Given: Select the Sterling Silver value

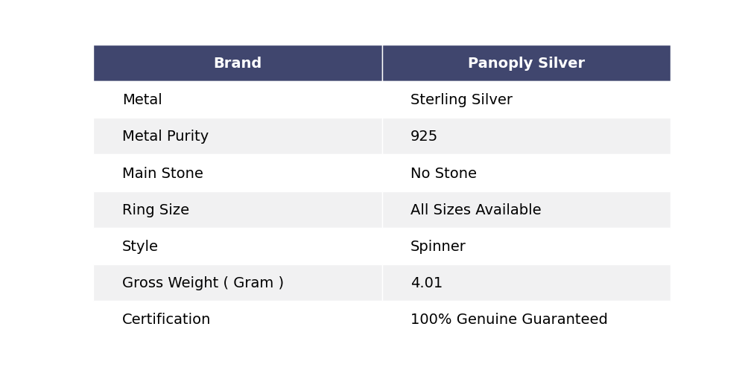Looking at the screenshot, I should (x=461, y=100).
